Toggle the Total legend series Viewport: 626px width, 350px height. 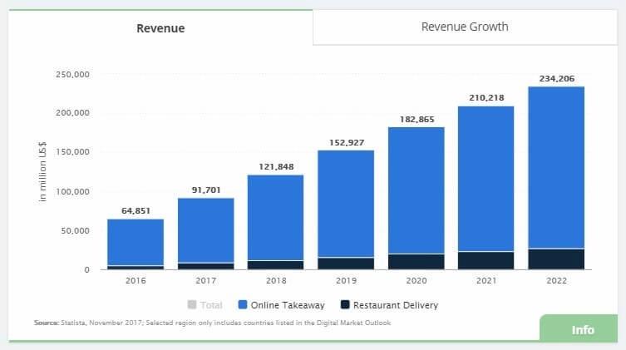[x=205, y=305]
